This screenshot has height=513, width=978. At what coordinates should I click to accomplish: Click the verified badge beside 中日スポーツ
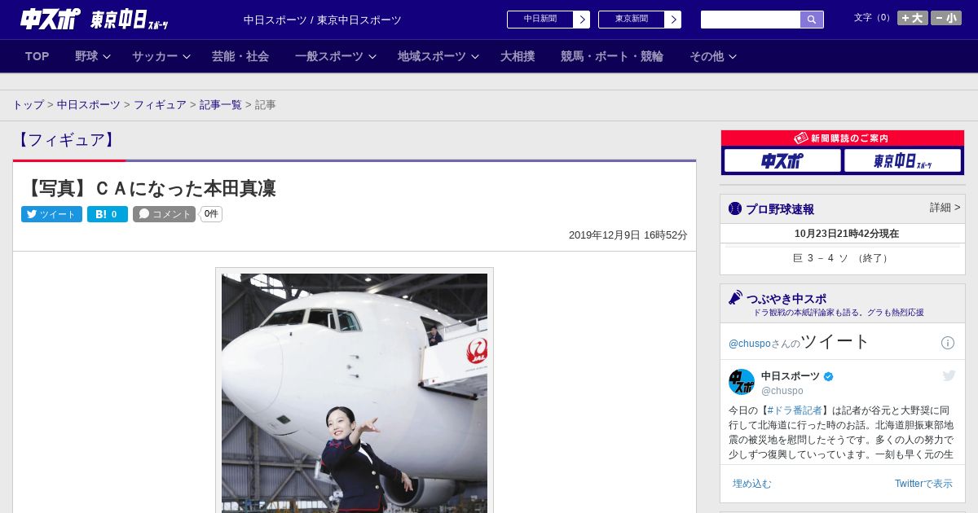tap(829, 376)
